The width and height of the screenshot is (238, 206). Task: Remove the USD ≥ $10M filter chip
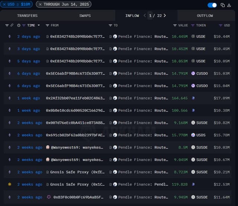point(4,4)
